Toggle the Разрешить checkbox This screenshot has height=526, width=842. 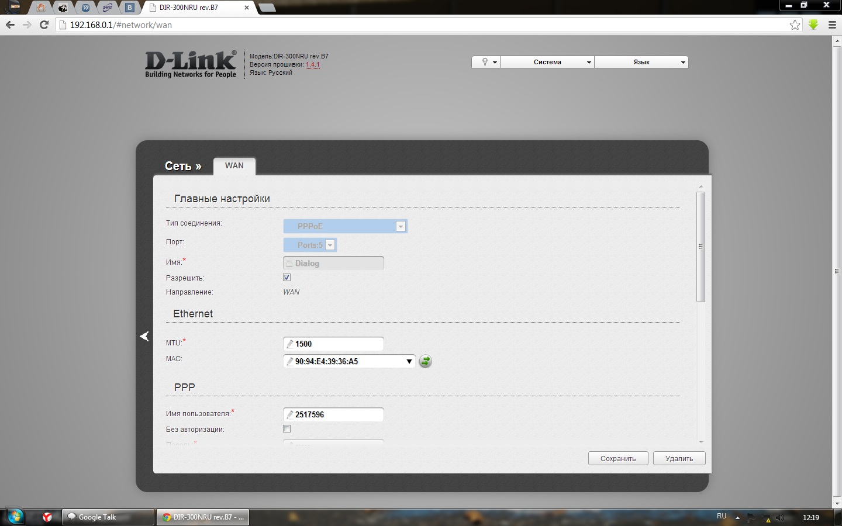pos(287,278)
